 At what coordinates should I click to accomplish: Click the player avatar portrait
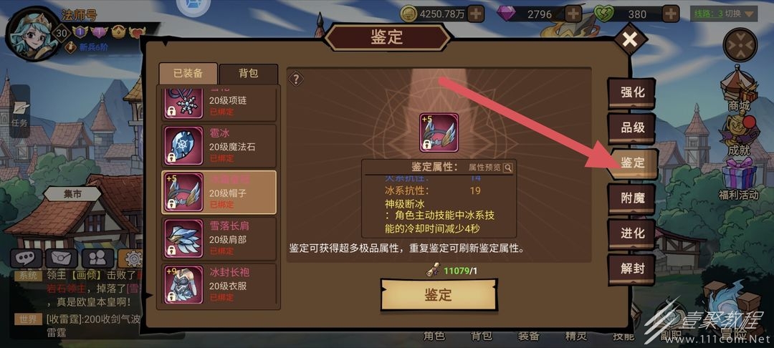(x=32, y=34)
